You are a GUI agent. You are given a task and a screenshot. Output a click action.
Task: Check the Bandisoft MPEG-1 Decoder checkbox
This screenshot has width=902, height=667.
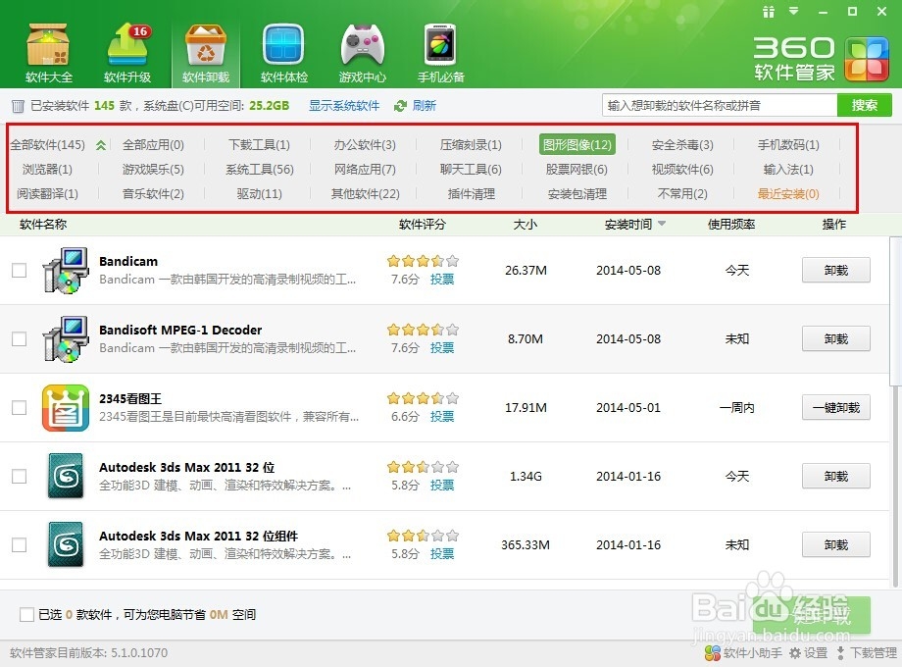coord(19,339)
